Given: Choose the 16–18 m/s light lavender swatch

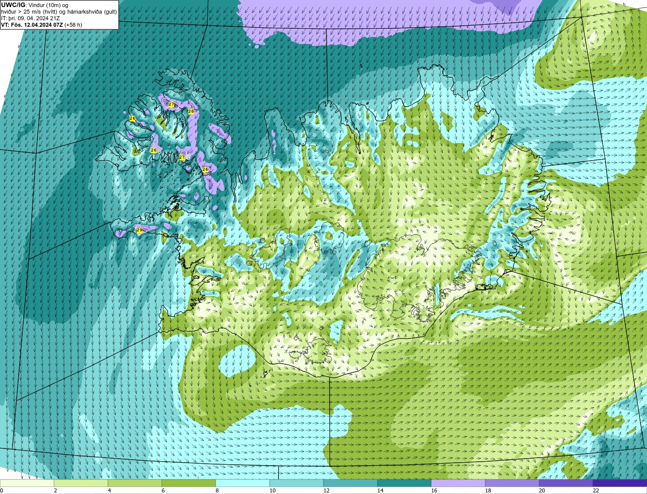Looking at the screenshot, I should click(x=458, y=483).
